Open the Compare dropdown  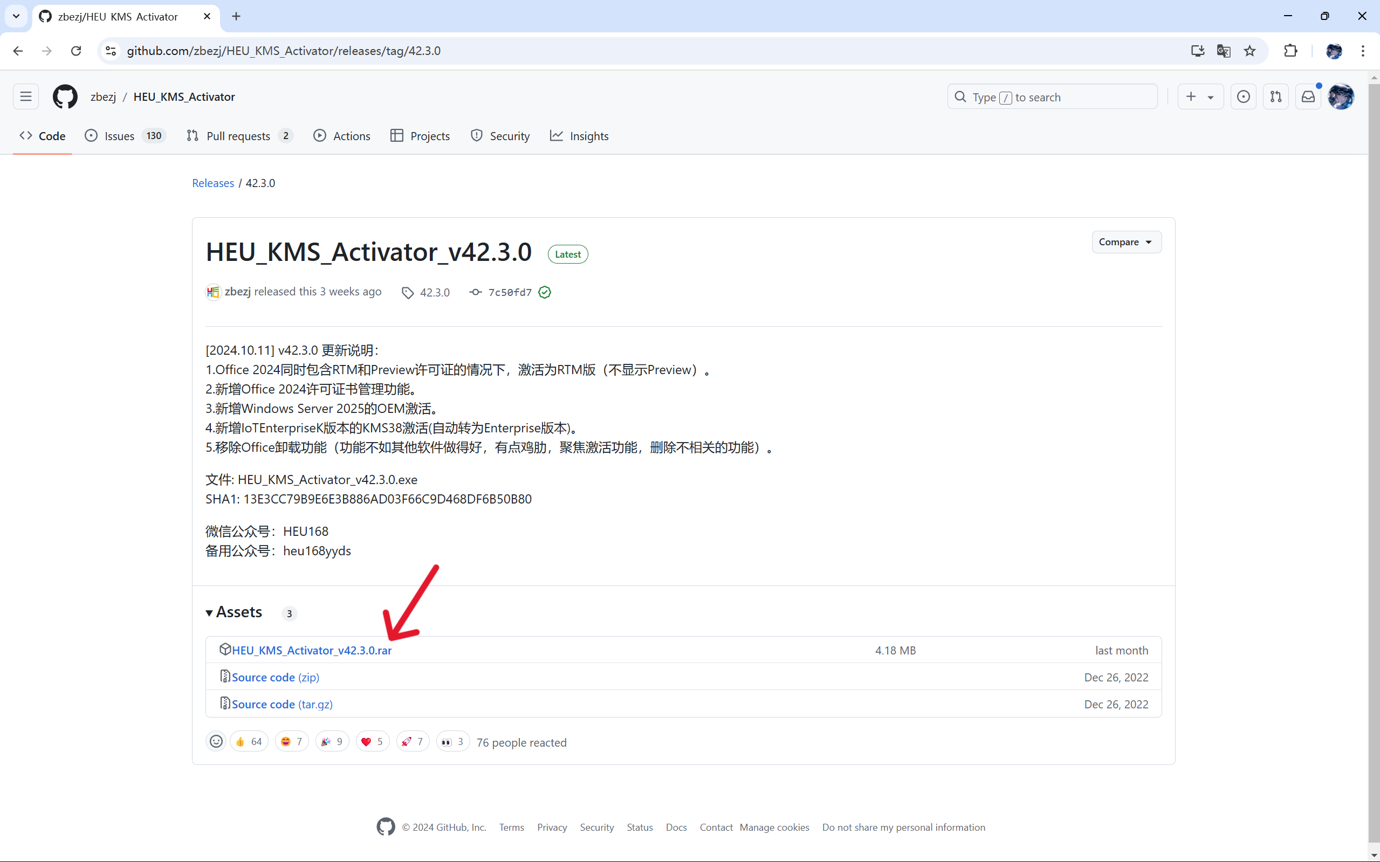1126,242
